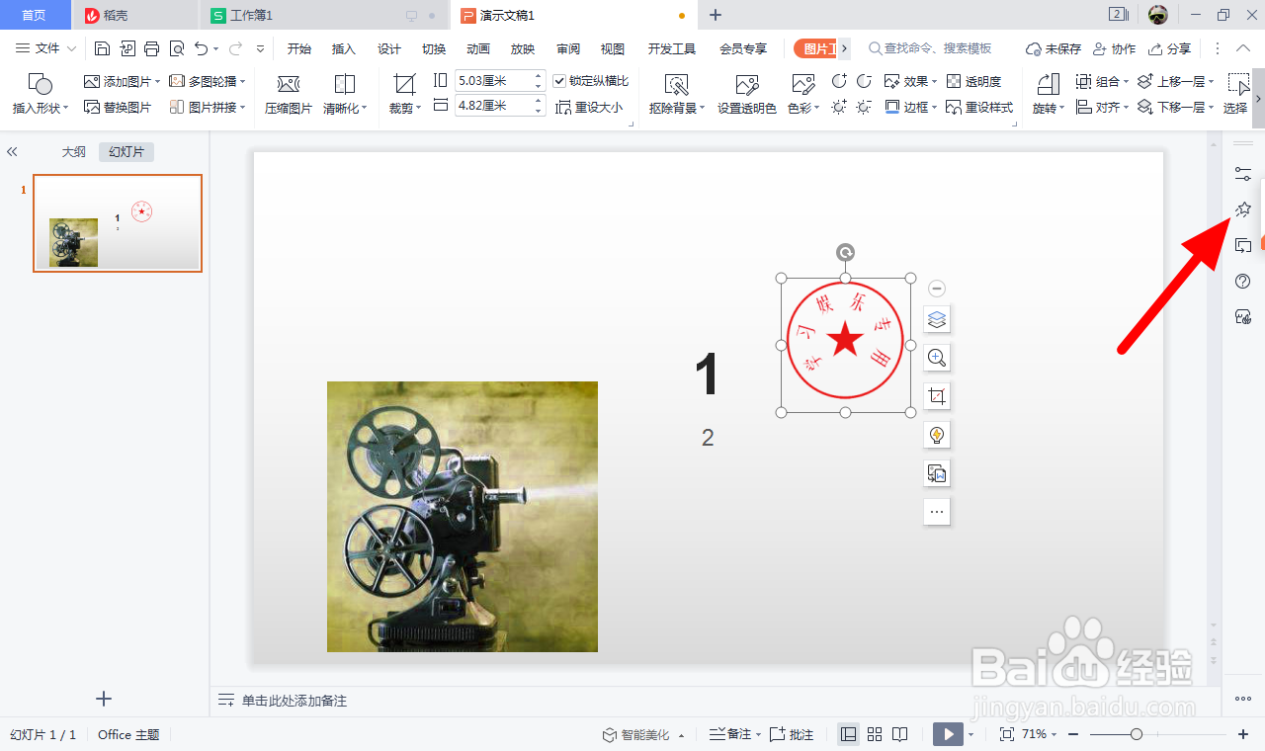Click the zoom in plus button
Image resolution: width=1265 pixels, height=751 pixels.
pyautogui.click(x=1243, y=734)
